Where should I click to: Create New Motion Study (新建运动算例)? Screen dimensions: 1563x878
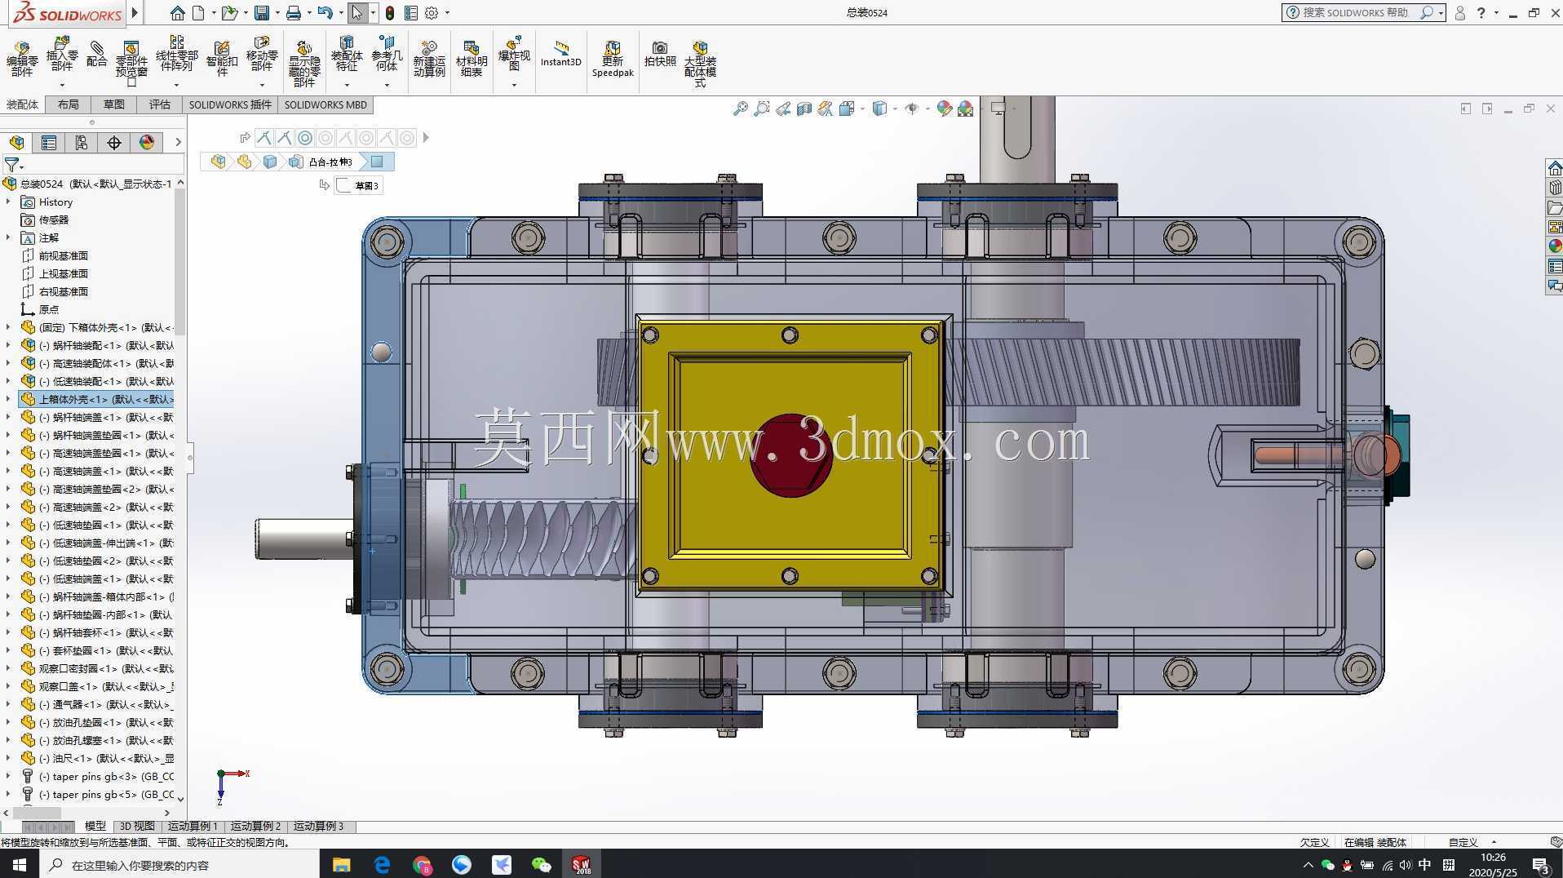click(429, 59)
